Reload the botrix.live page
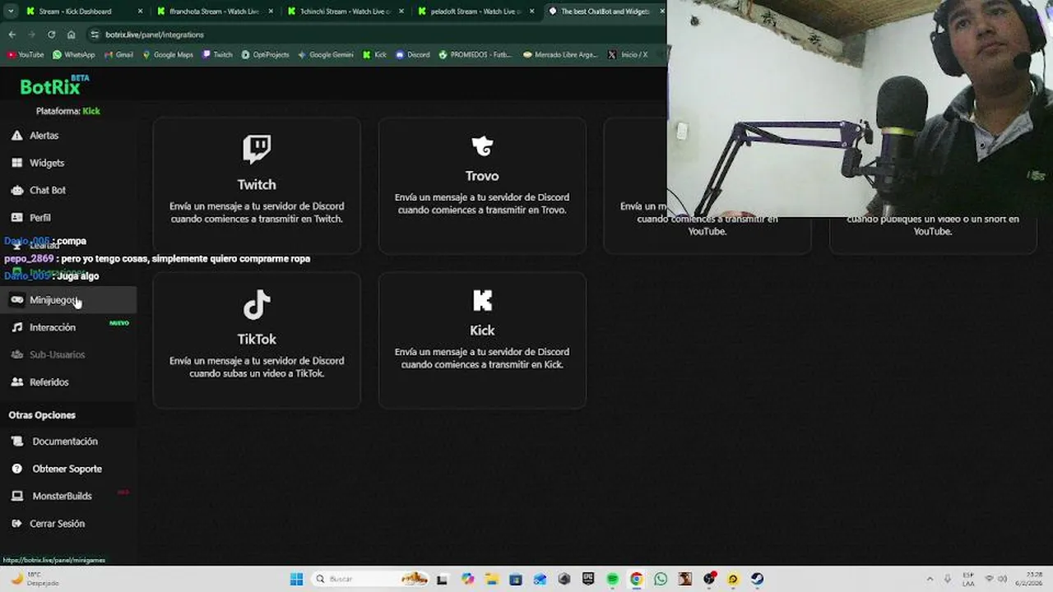The image size is (1053, 592). click(x=51, y=35)
